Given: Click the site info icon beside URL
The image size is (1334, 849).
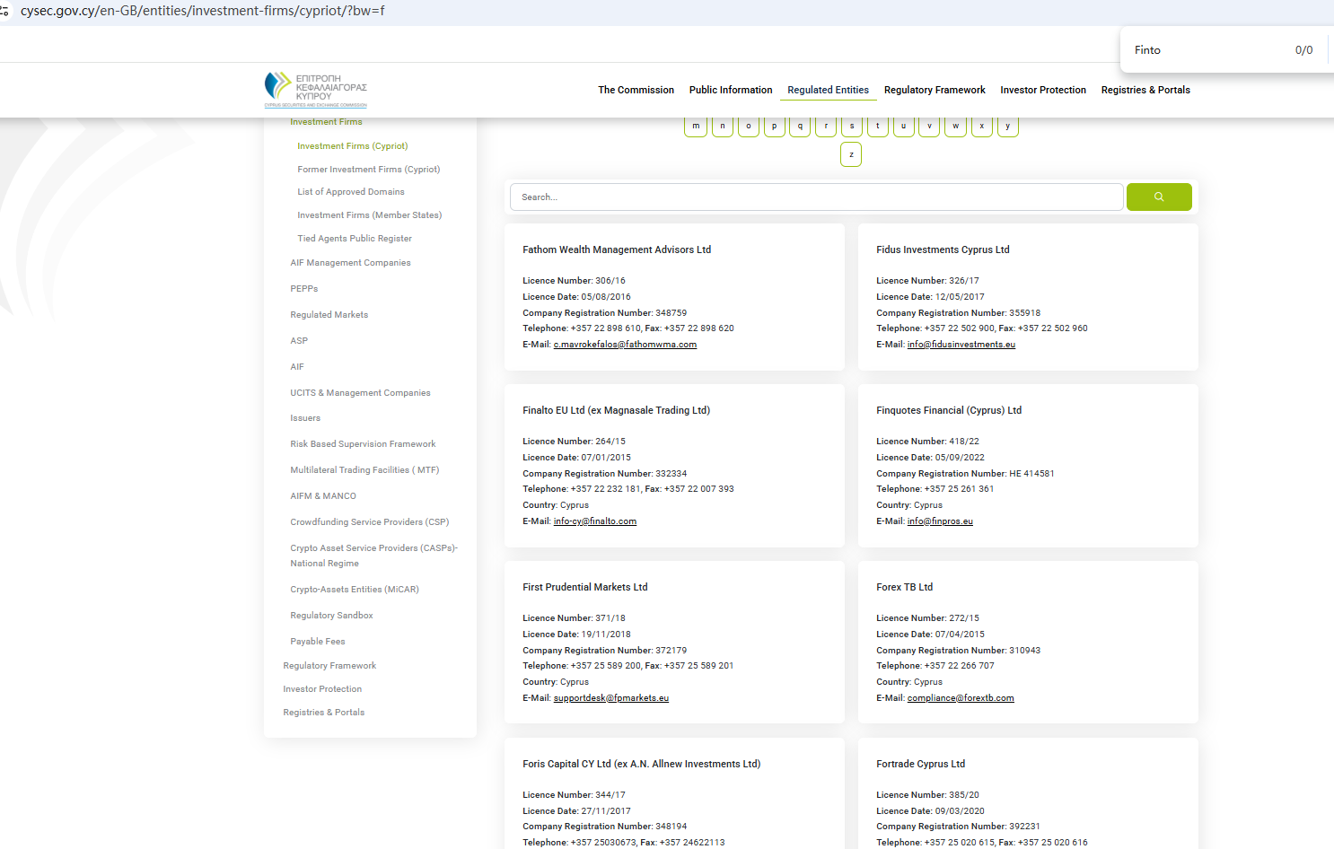Looking at the screenshot, I should click(4, 11).
